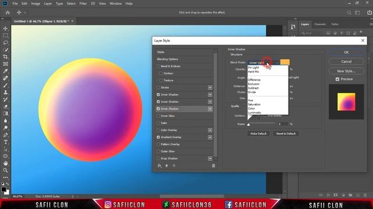Select the Brush tool
Screen dimensions: 373x209
(x=5, y=85)
